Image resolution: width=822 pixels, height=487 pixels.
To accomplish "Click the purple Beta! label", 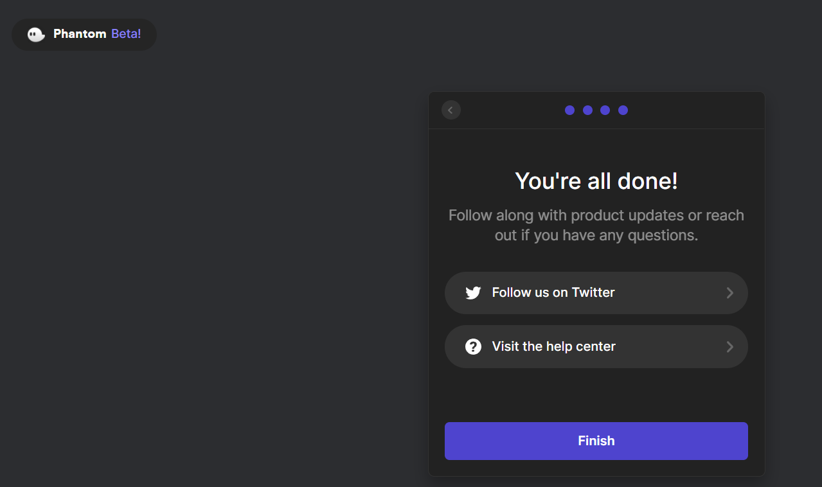I will (126, 34).
